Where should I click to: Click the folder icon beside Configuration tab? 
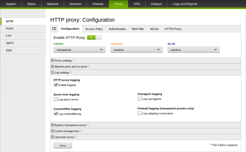54,29
